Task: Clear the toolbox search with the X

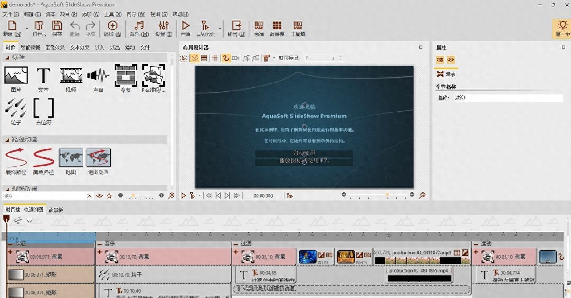Action: (x=90, y=195)
